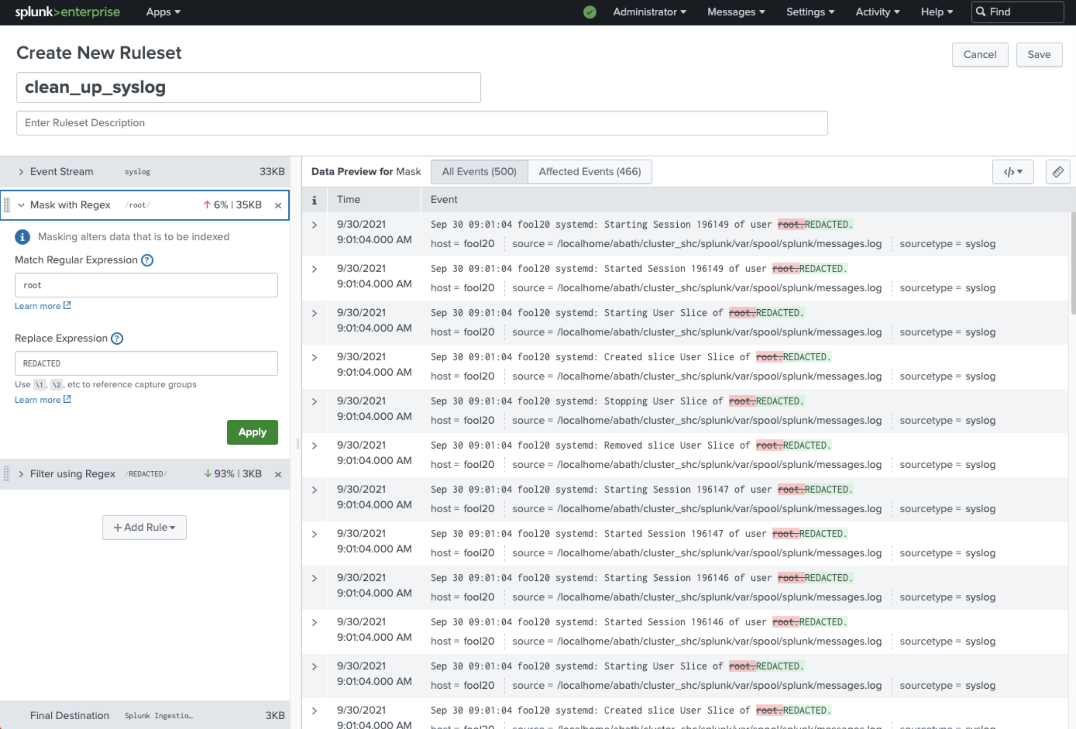Click the Filter using Regex drag handle

tap(7, 474)
